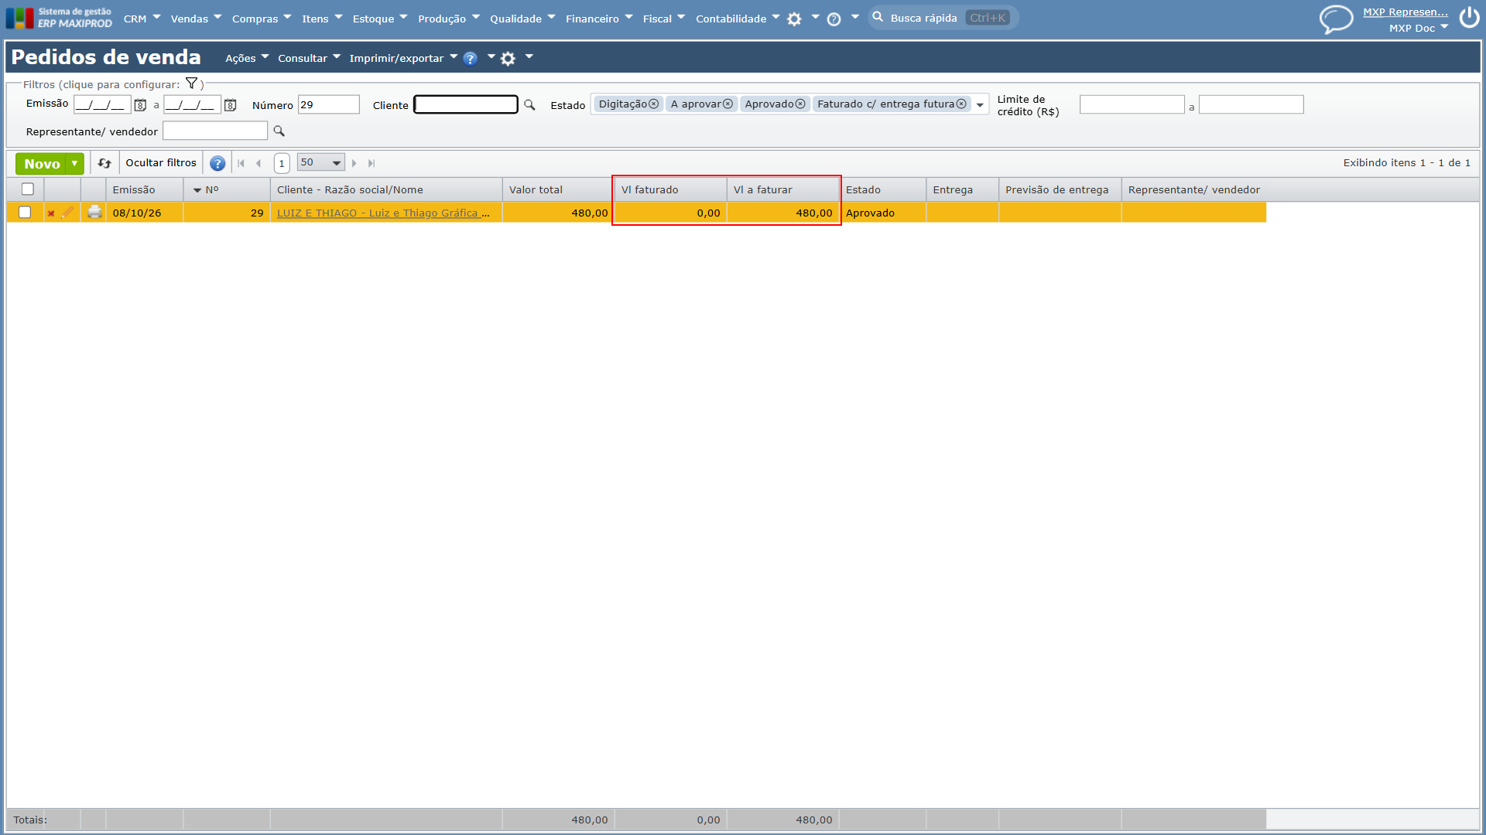Viewport: 1486px width, 835px height.
Task: Click the power logout icon
Action: click(1469, 18)
